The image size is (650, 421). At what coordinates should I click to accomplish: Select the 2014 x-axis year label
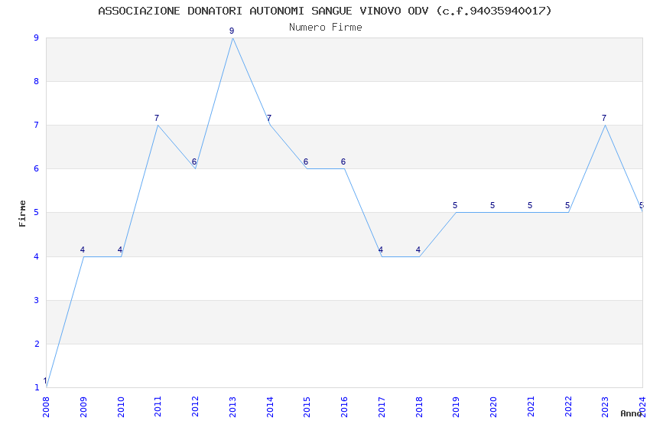[270, 406]
